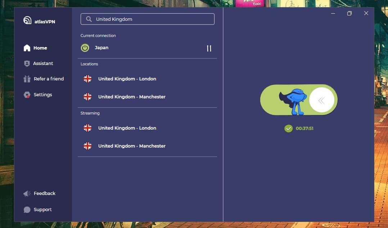This screenshot has width=388, height=228.
Task: Open the Home page in sidebar
Action: click(x=35, y=48)
